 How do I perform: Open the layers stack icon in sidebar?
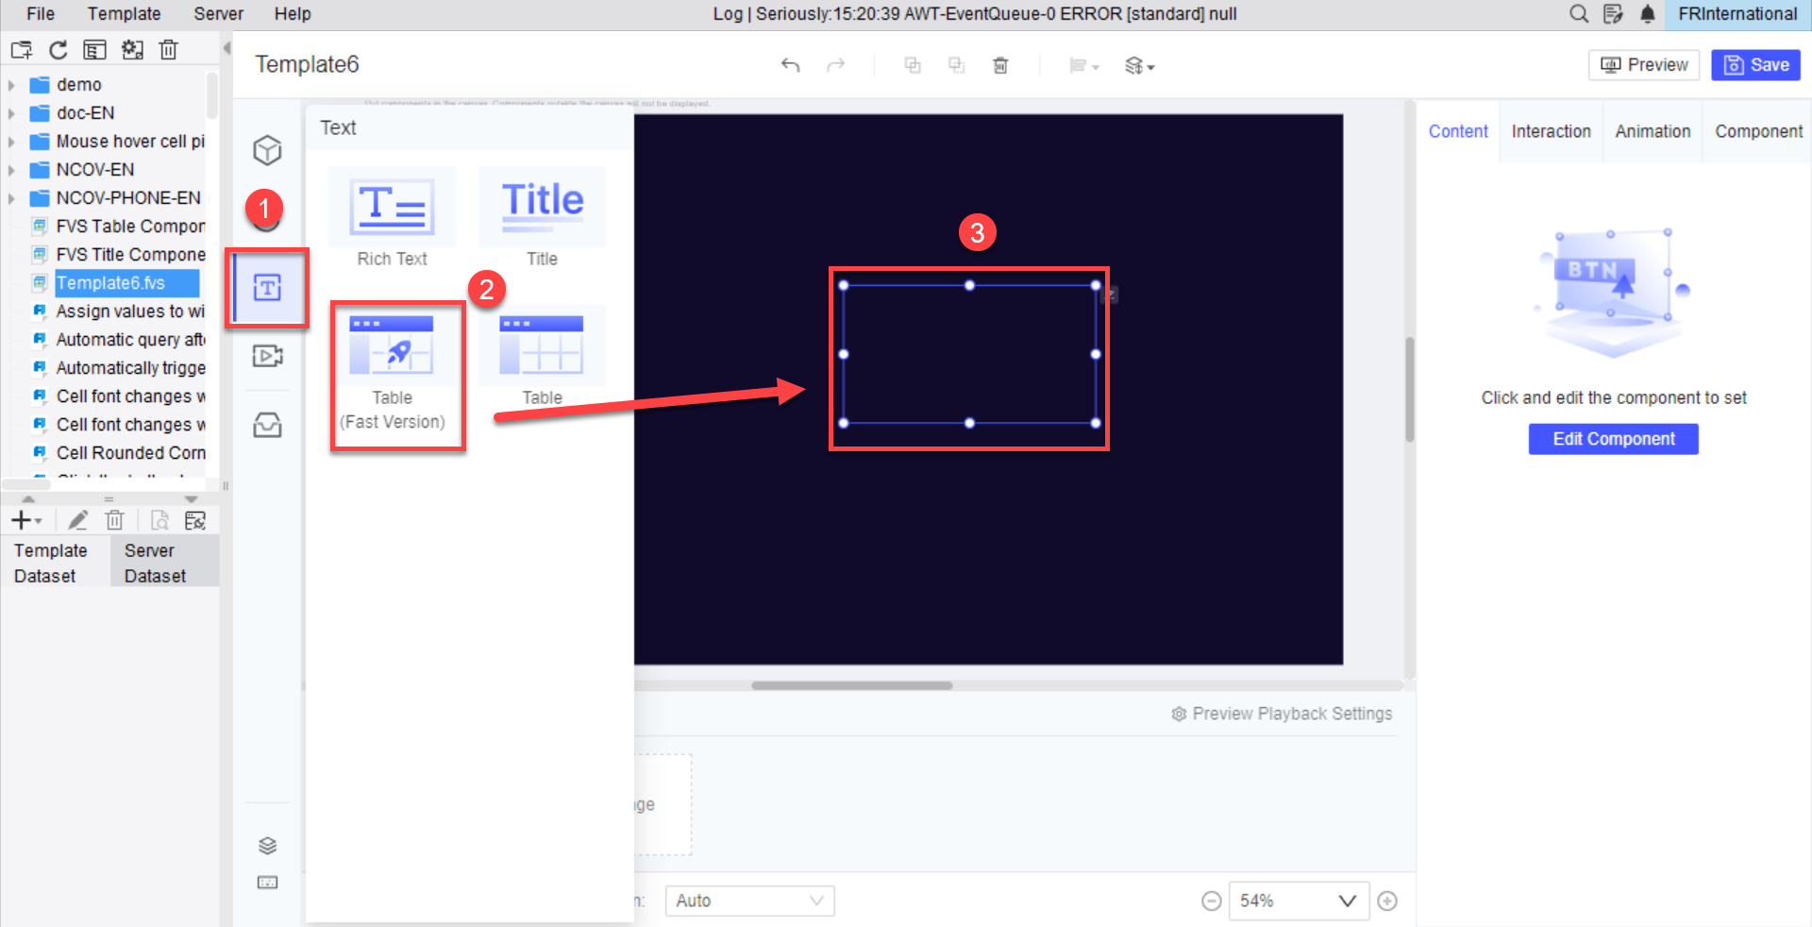[267, 845]
